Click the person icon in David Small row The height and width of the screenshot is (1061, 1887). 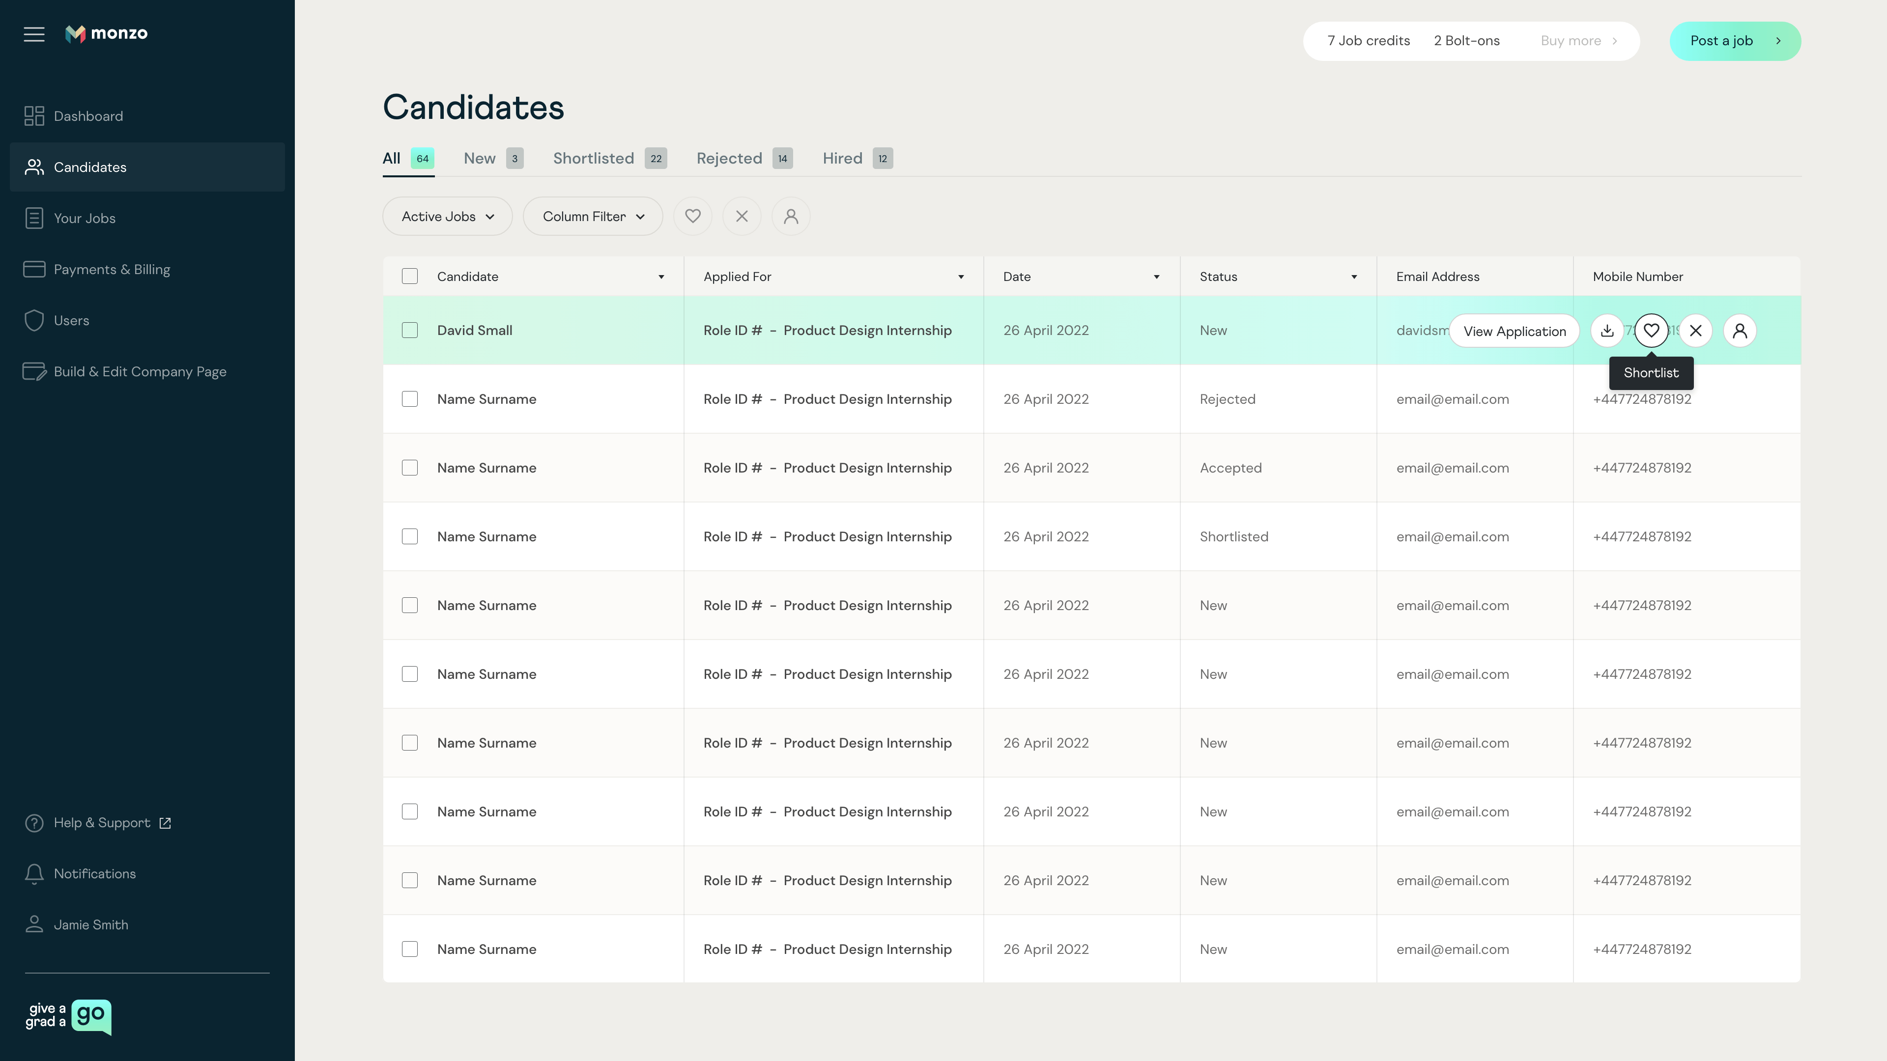(x=1740, y=331)
